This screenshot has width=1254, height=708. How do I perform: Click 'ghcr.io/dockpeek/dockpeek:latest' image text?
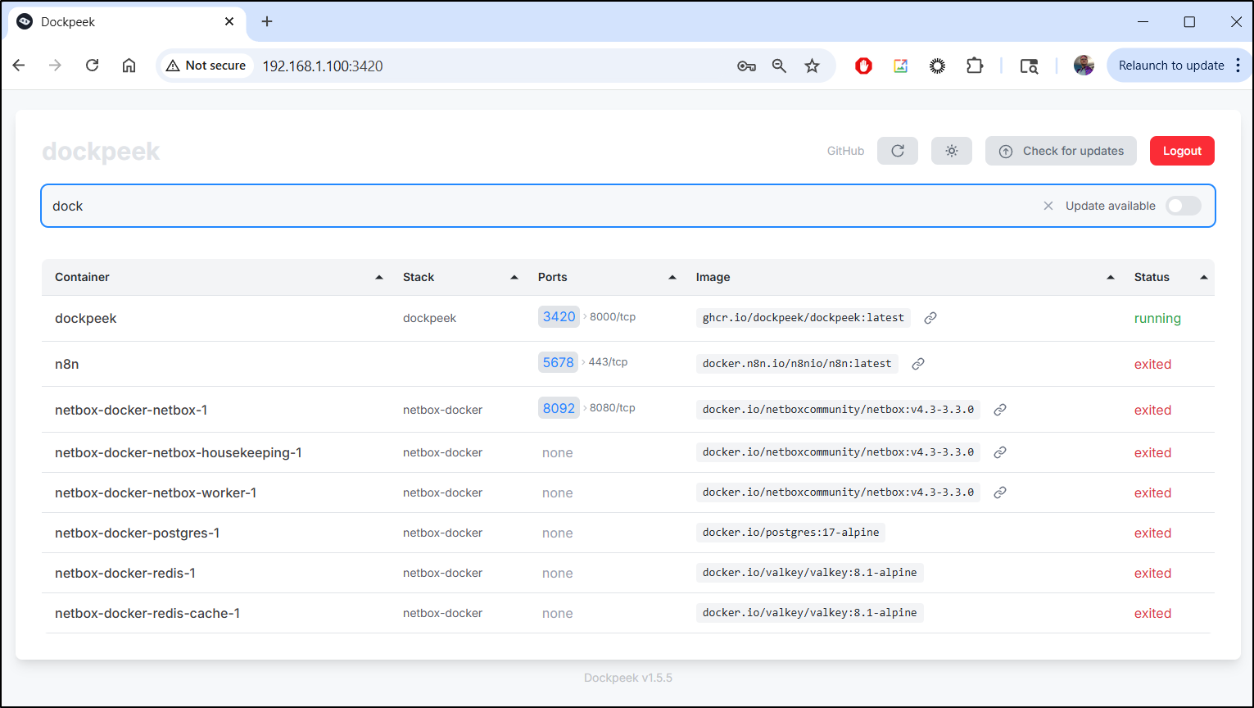pyautogui.click(x=804, y=317)
